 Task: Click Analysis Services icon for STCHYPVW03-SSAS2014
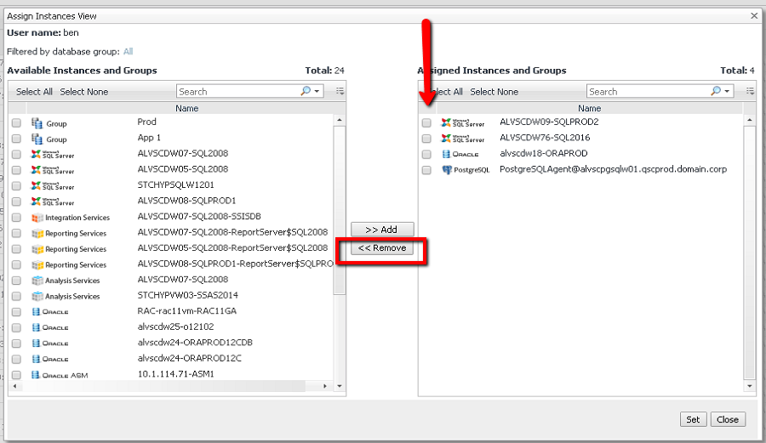click(x=37, y=296)
